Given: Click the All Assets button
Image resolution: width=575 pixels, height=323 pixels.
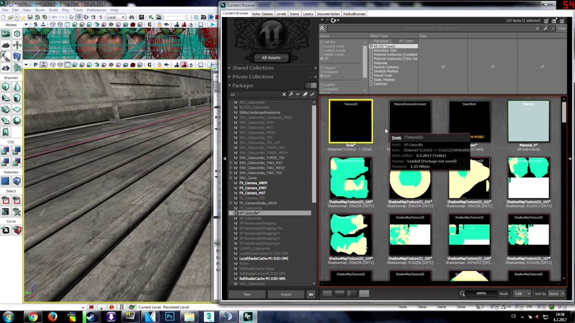Looking at the screenshot, I should coord(271,58).
